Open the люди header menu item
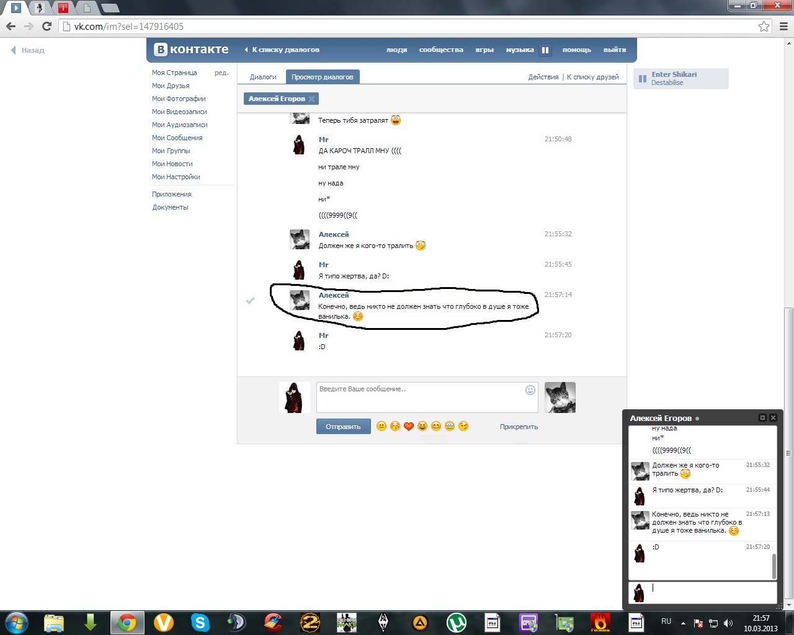The image size is (794, 635). [396, 50]
